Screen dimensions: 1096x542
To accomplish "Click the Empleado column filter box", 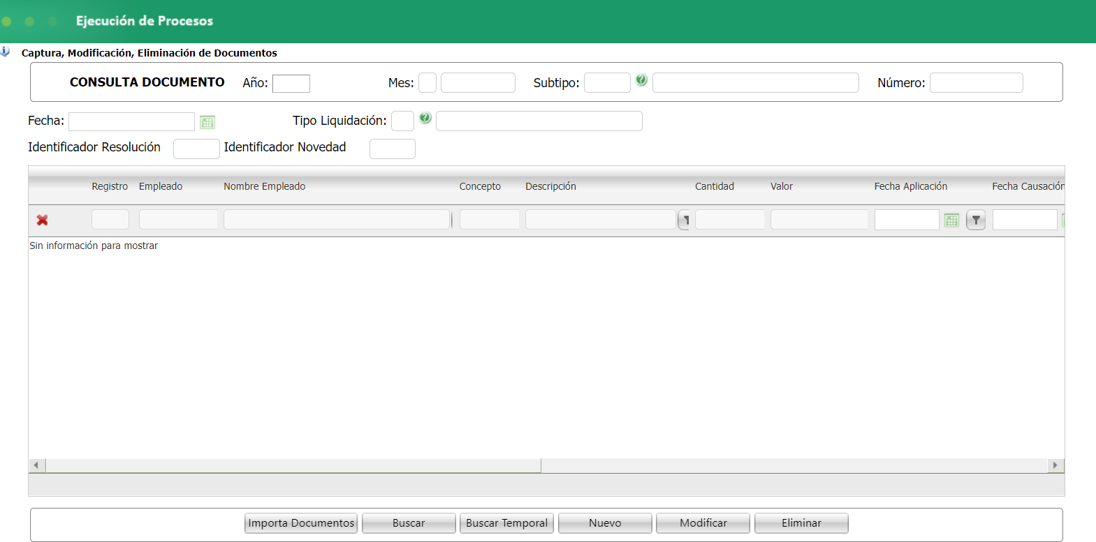I will coord(178,220).
